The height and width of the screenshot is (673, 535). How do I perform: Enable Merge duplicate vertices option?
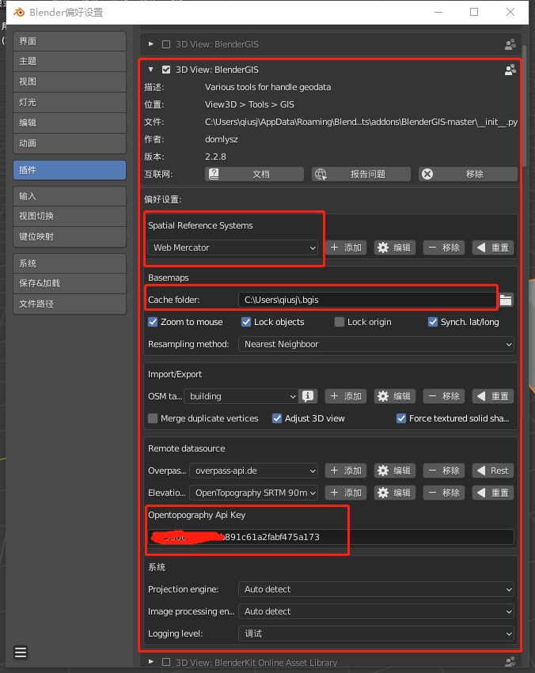pyautogui.click(x=154, y=418)
